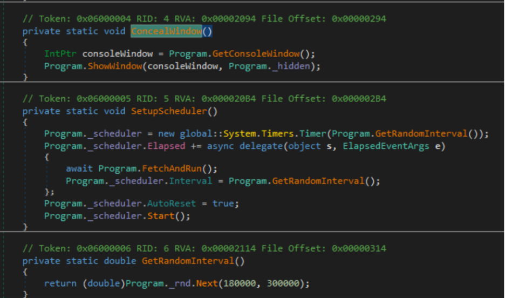The width and height of the screenshot is (505, 298).
Task: Click the 300000 value
Action: [x=283, y=283]
